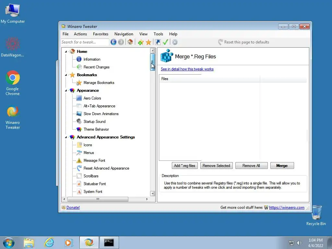Click the Reset Advanced Appearance icon
332x249 pixels.
(79, 168)
